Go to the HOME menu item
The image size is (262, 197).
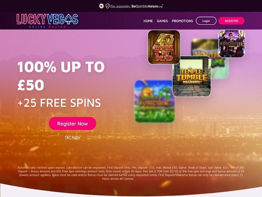pyautogui.click(x=148, y=21)
